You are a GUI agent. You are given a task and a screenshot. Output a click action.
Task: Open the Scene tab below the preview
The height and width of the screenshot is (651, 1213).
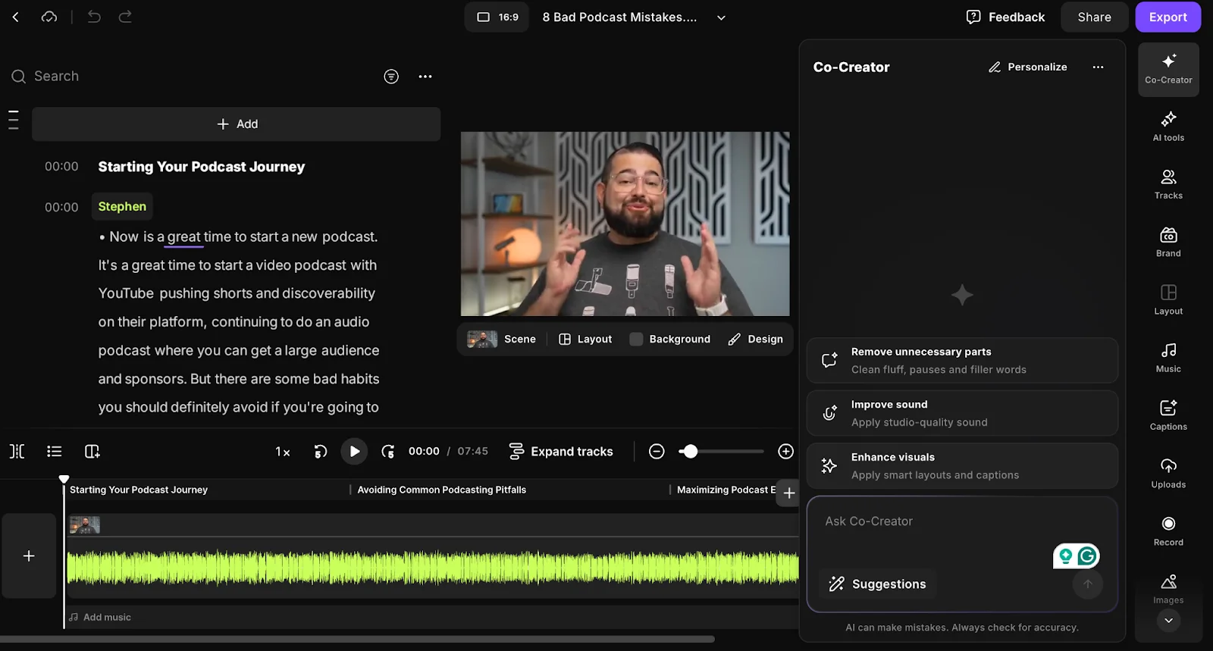[x=502, y=339]
